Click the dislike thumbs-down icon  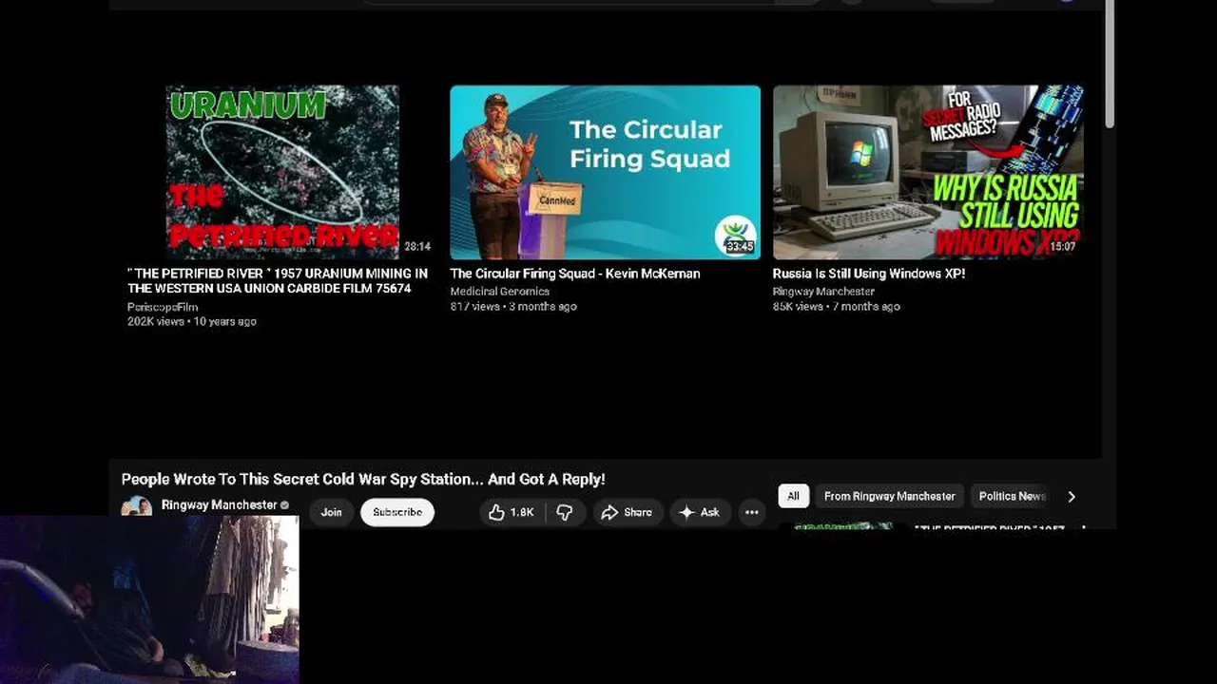pos(565,512)
